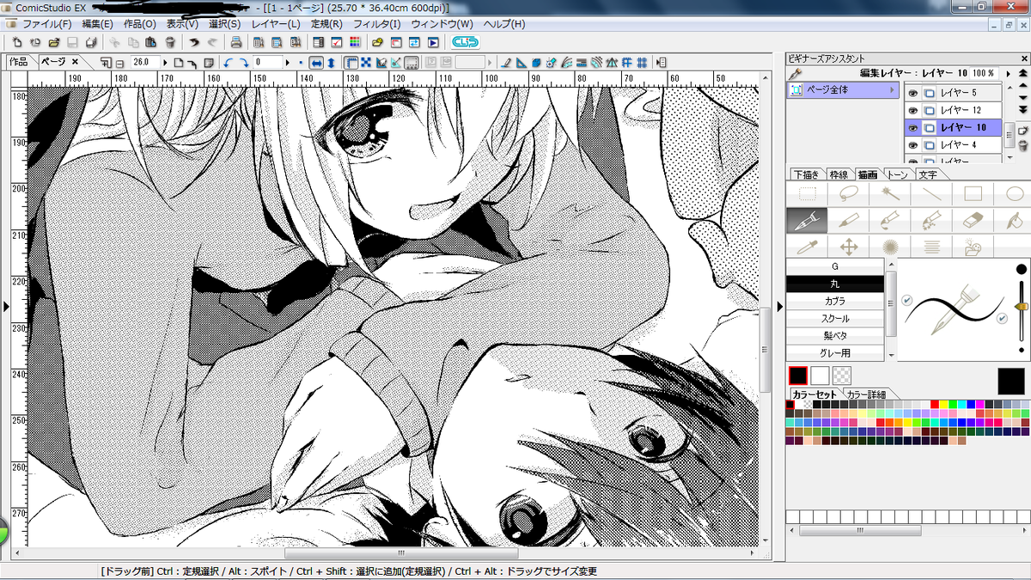Choose the 髪ベタ pen preset

tap(835, 336)
